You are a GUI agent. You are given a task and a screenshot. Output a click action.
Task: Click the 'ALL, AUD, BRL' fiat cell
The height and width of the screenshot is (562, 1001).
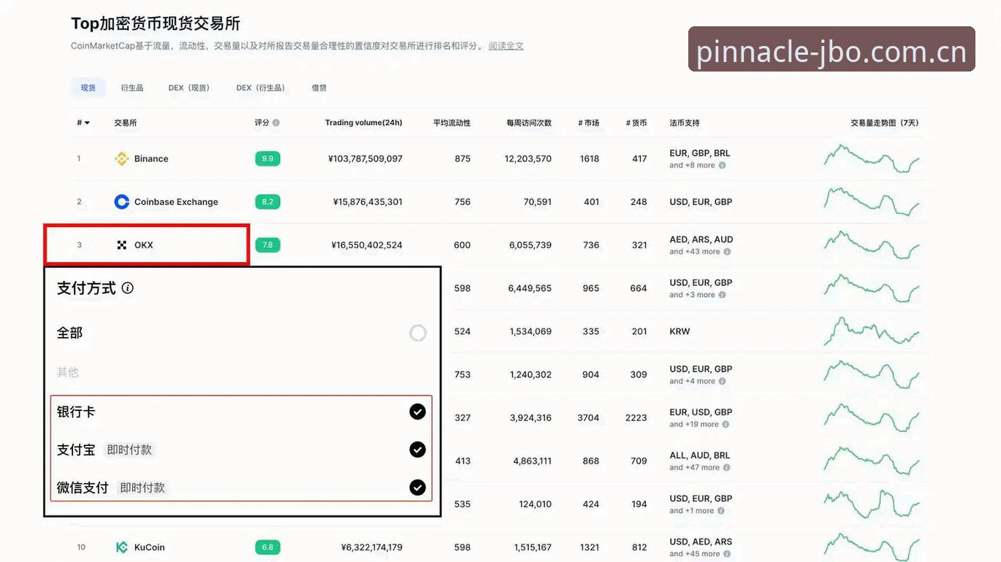click(x=700, y=455)
